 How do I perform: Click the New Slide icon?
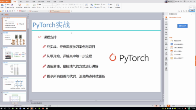(x=28, y=5)
